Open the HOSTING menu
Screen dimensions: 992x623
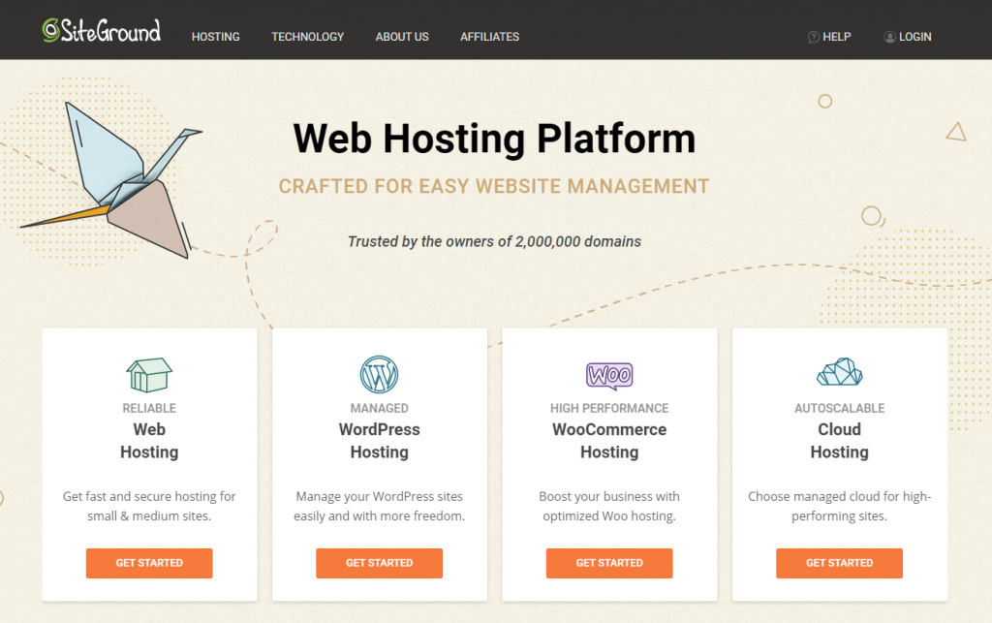pos(215,37)
